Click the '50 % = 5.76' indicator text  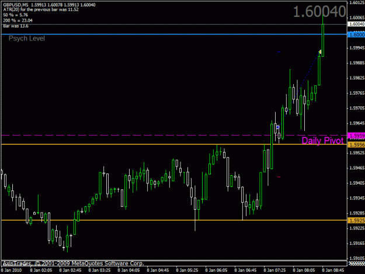tap(16, 15)
